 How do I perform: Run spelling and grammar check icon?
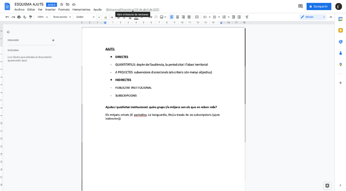25,17
